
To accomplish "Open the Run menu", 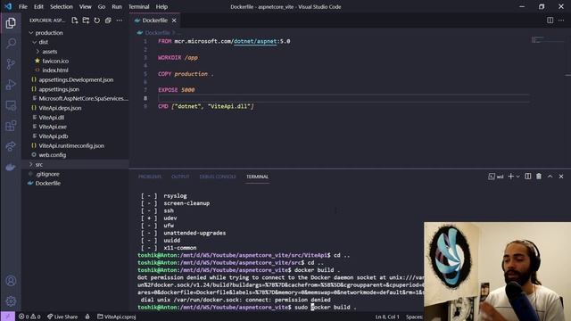I will [x=117, y=6].
